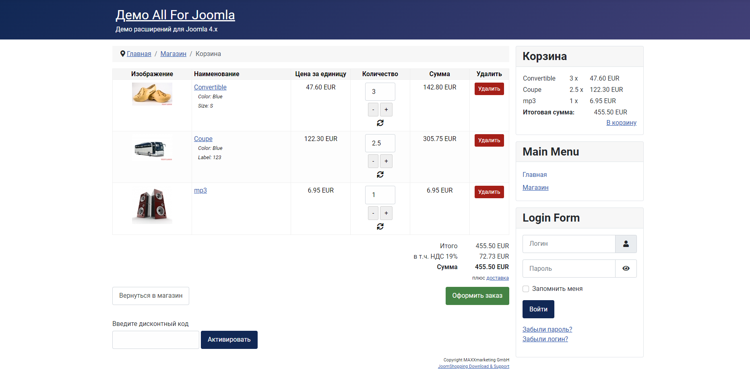Image resolution: width=750 pixels, height=390 pixels.
Task: Open the Забыли пароль? link
Action: (547, 329)
